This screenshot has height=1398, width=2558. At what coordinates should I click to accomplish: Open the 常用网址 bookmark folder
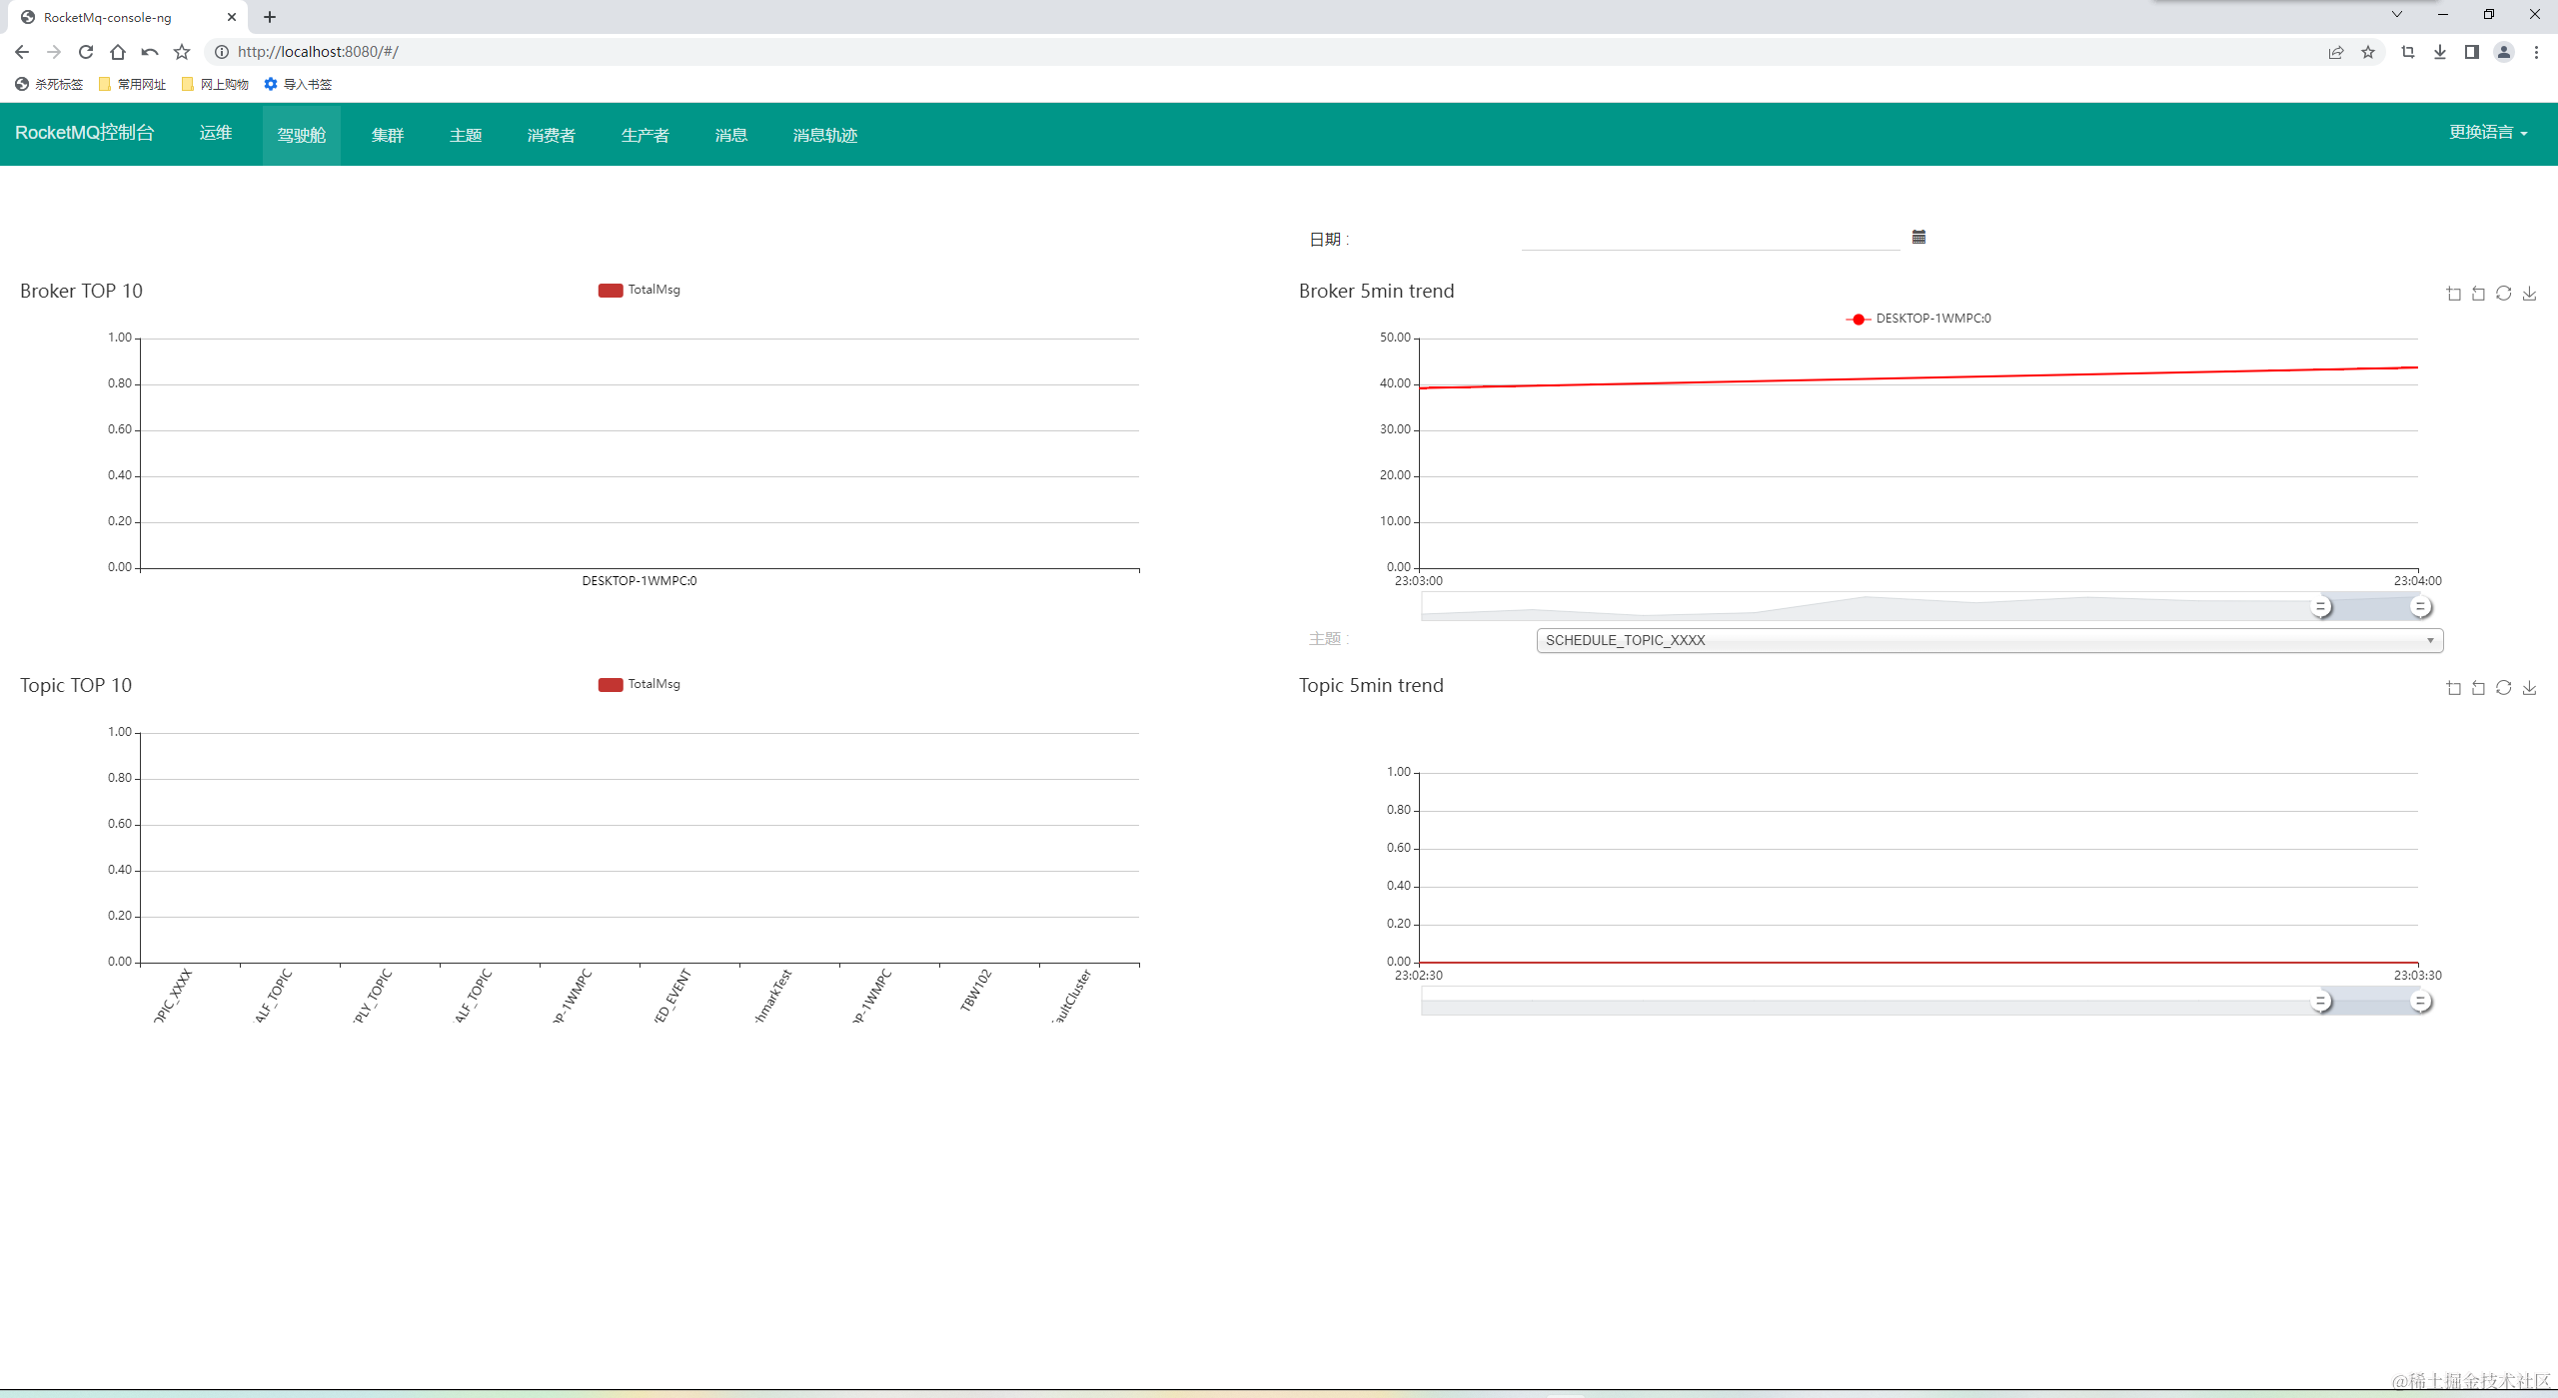coord(132,84)
